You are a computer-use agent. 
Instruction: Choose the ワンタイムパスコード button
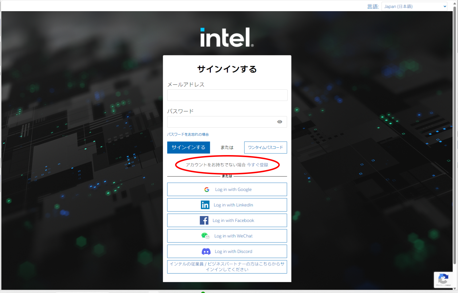pyautogui.click(x=265, y=147)
